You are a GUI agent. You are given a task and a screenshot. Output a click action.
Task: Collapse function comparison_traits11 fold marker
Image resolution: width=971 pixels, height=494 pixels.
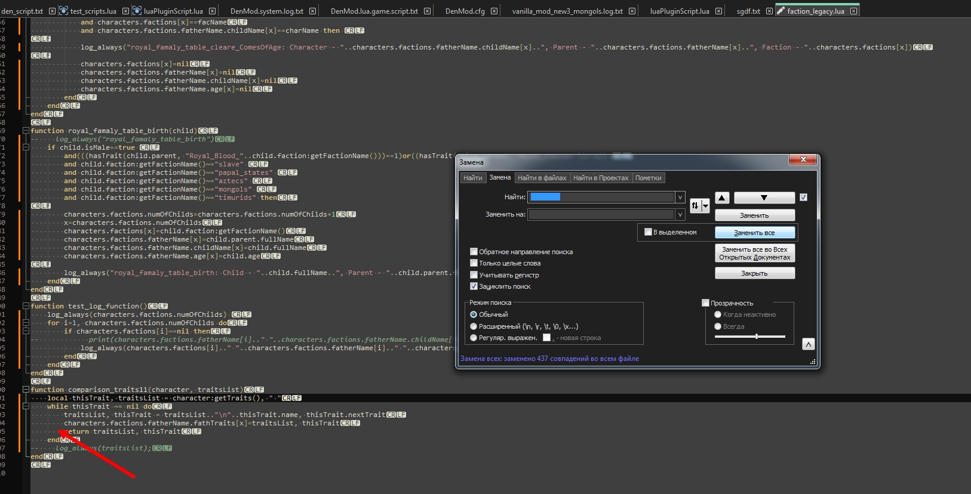[26, 390]
